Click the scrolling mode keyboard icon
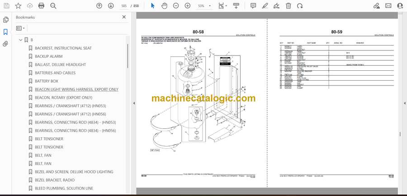407x196 pixels. click(x=236, y=6)
